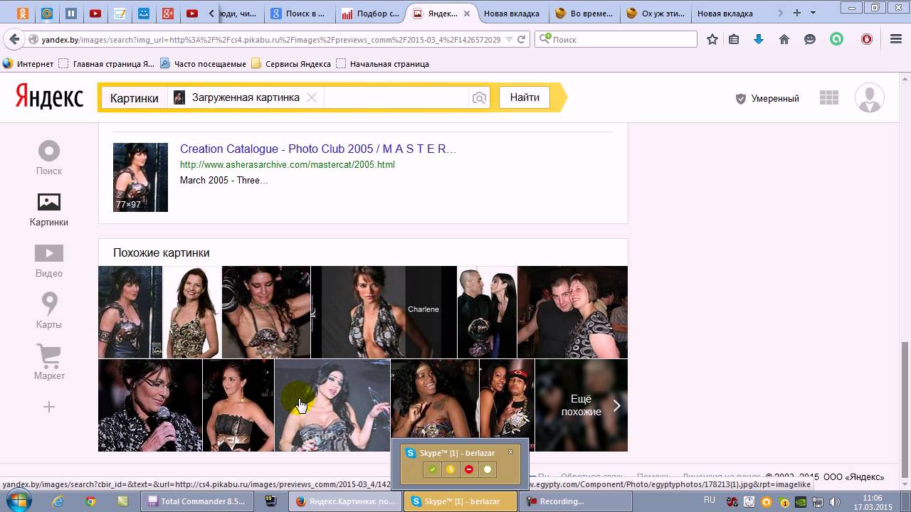Open the Маркет cart icon
Screen dimensions: 911x512
coord(49,363)
